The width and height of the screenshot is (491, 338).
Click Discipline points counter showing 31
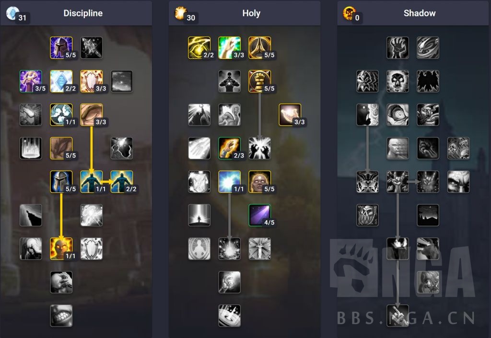22,18
